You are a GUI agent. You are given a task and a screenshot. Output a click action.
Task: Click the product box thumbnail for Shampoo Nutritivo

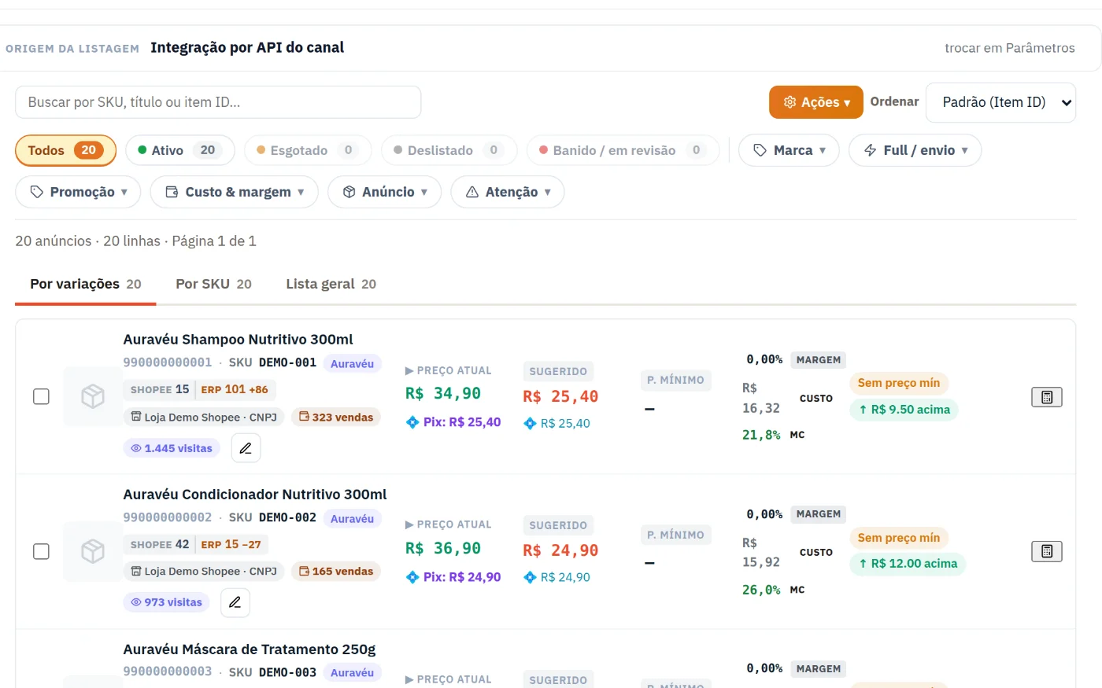click(93, 396)
